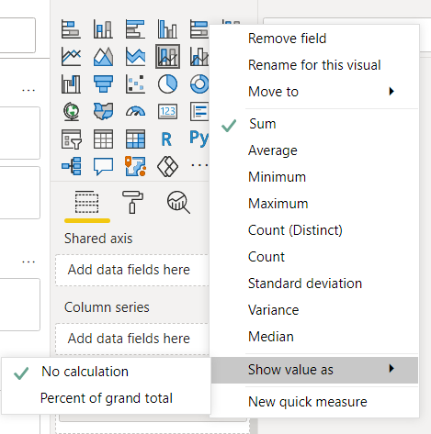Expand the Show value as submenu
The image size is (431, 434).
(314, 370)
